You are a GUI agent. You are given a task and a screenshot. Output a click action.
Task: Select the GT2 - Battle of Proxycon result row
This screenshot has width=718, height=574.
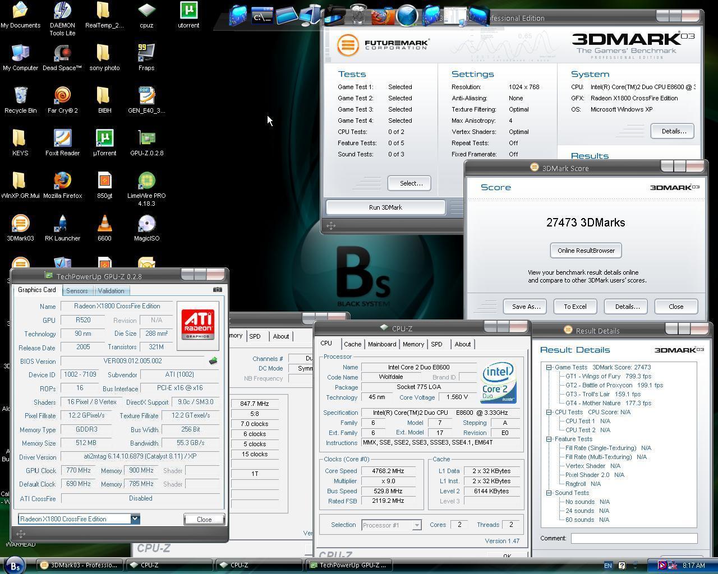point(614,385)
